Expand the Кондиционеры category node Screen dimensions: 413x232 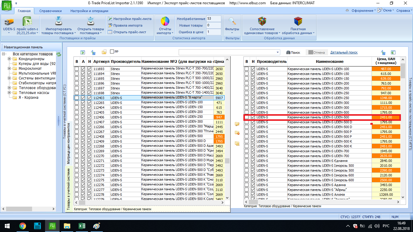point(9,59)
